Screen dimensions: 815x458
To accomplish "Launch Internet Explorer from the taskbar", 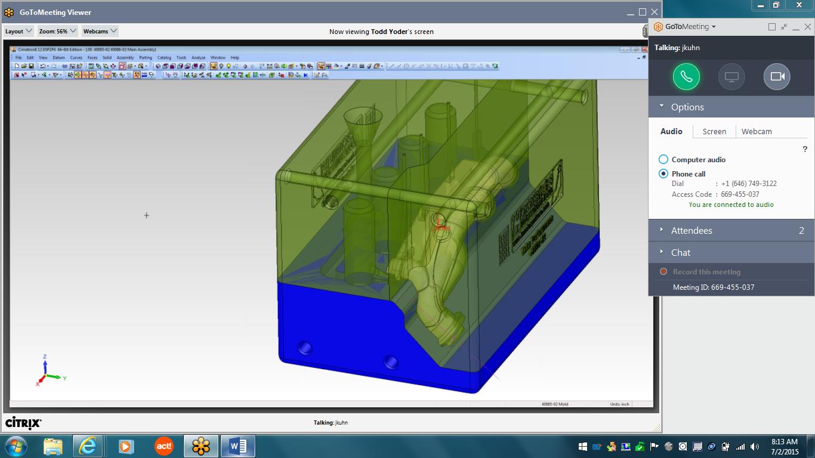I will click(x=88, y=446).
